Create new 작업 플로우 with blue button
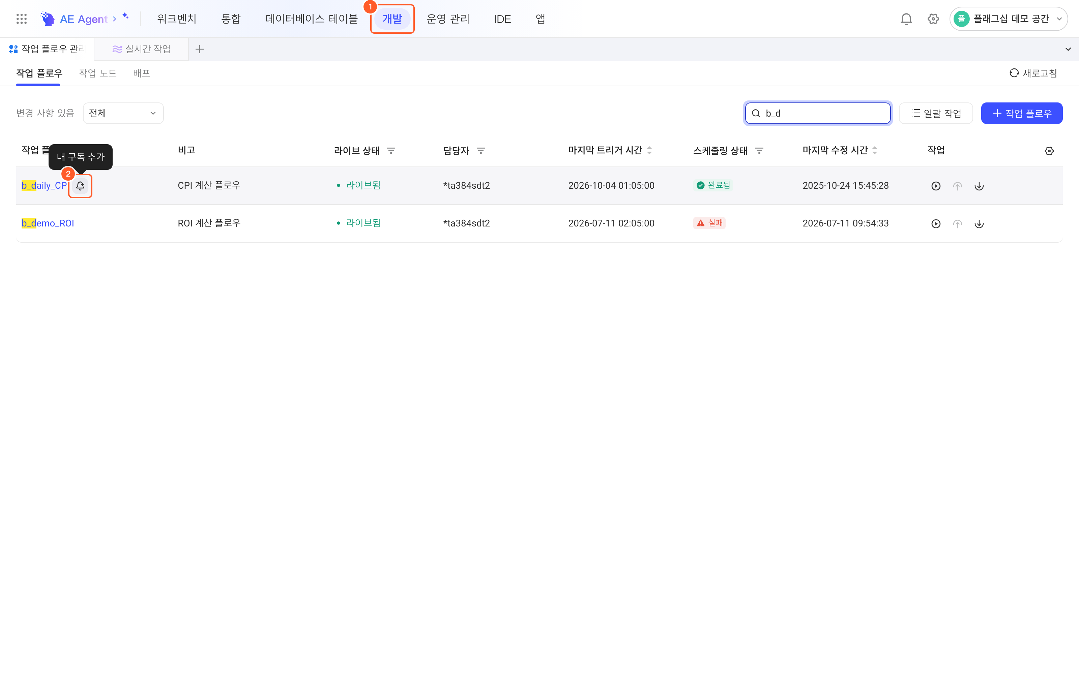This screenshot has height=674, width=1079. click(x=1021, y=113)
